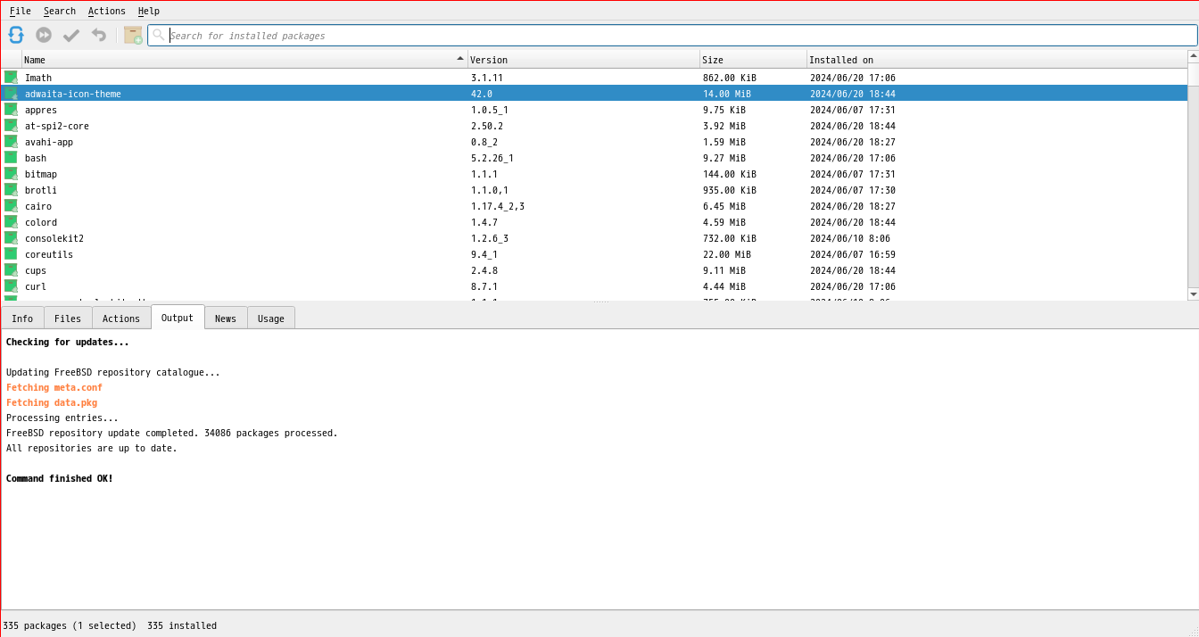Click the greyed-out system upgrade toolbar icon
This screenshot has height=637, width=1199.
pos(44,35)
